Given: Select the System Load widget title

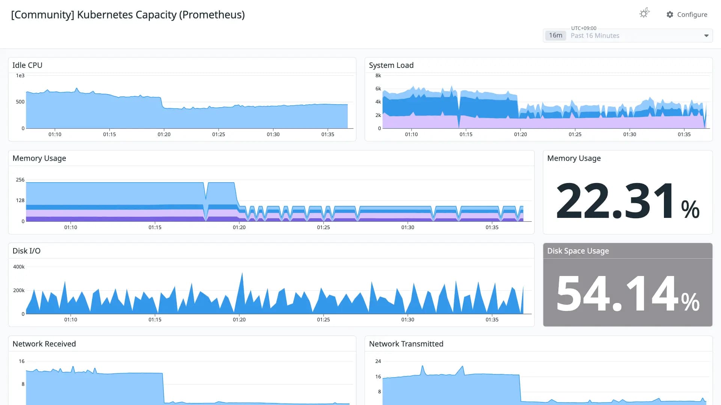Looking at the screenshot, I should (x=391, y=65).
